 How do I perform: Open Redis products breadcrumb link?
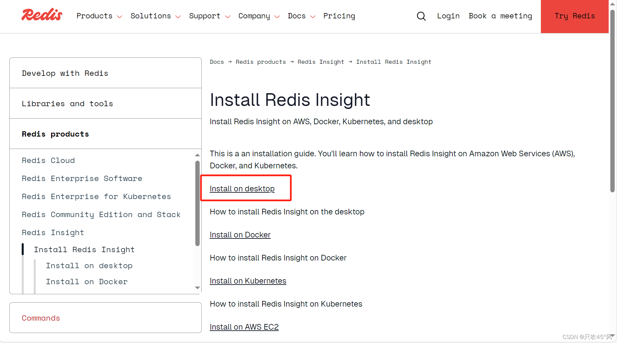tap(261, 62)
